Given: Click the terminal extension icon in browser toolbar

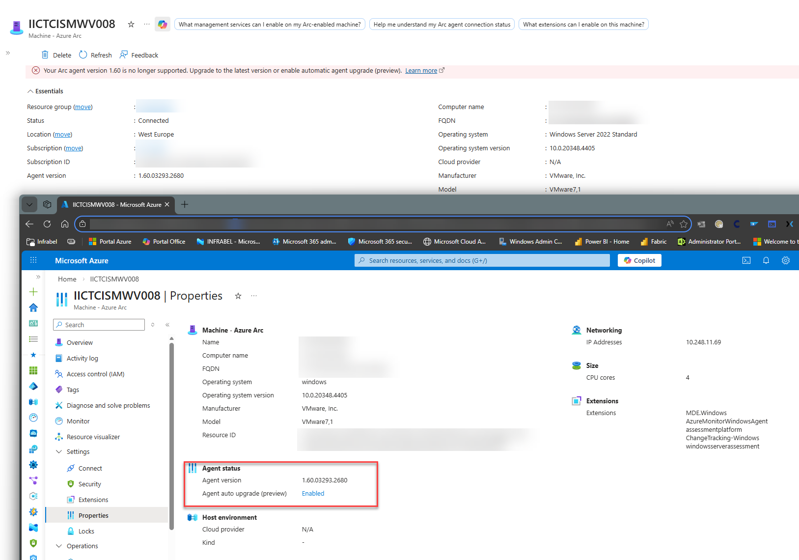Looking at the screenshot, I should click(772, 224).
